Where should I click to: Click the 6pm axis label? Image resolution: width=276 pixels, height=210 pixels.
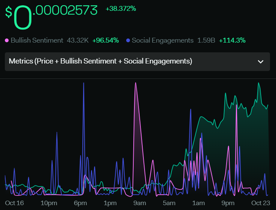pyautogui.click(x=80, y=203)
